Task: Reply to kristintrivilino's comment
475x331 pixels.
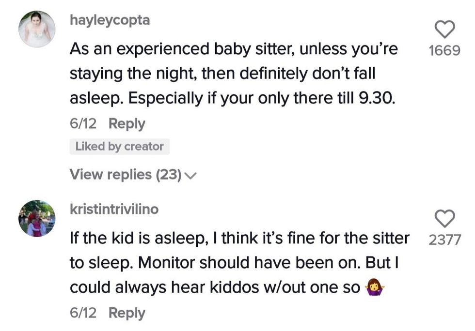Action: pyautogui.click(x=127, y=313)
